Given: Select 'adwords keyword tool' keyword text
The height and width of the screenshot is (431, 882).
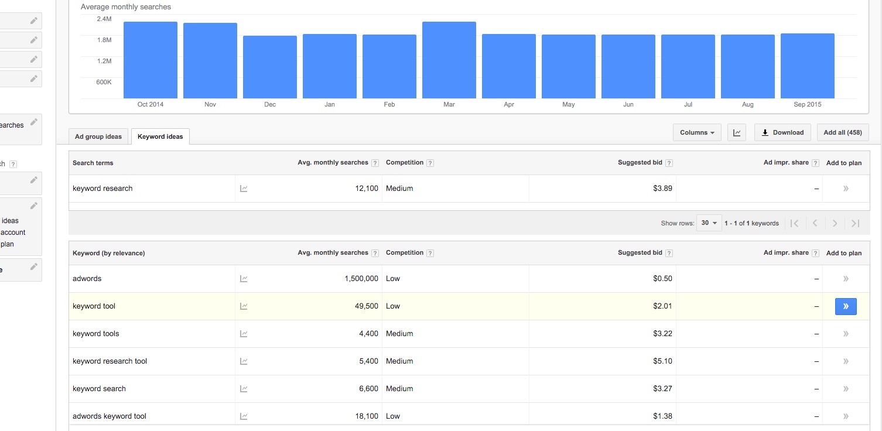Looking at the screenshot, I should click(110, 416).
